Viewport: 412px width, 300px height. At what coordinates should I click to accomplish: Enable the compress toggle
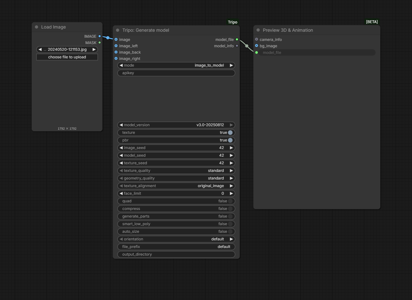coord(230,209)
